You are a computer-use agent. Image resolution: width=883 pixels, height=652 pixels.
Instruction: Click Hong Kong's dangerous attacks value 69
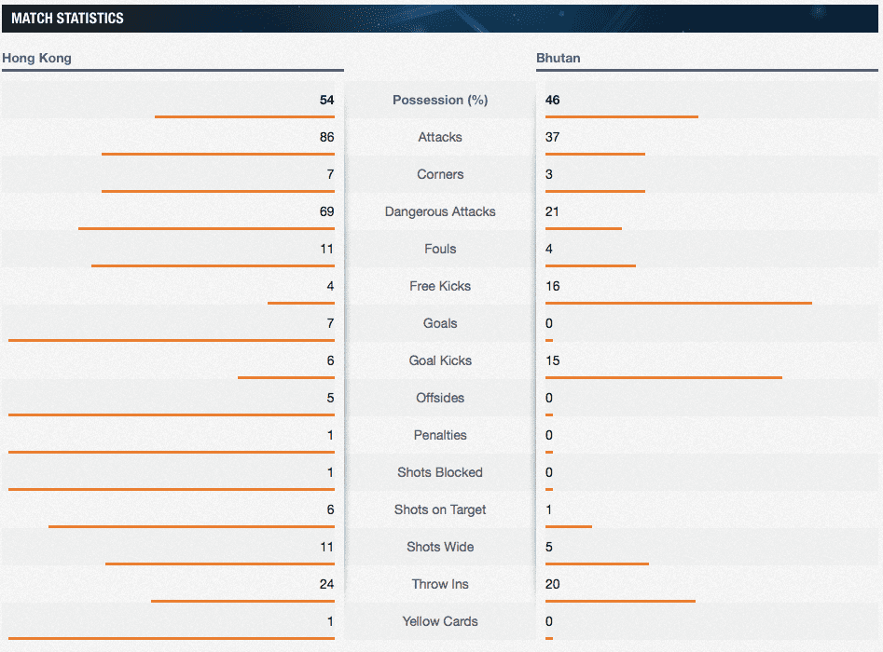[x=326, y=211]
